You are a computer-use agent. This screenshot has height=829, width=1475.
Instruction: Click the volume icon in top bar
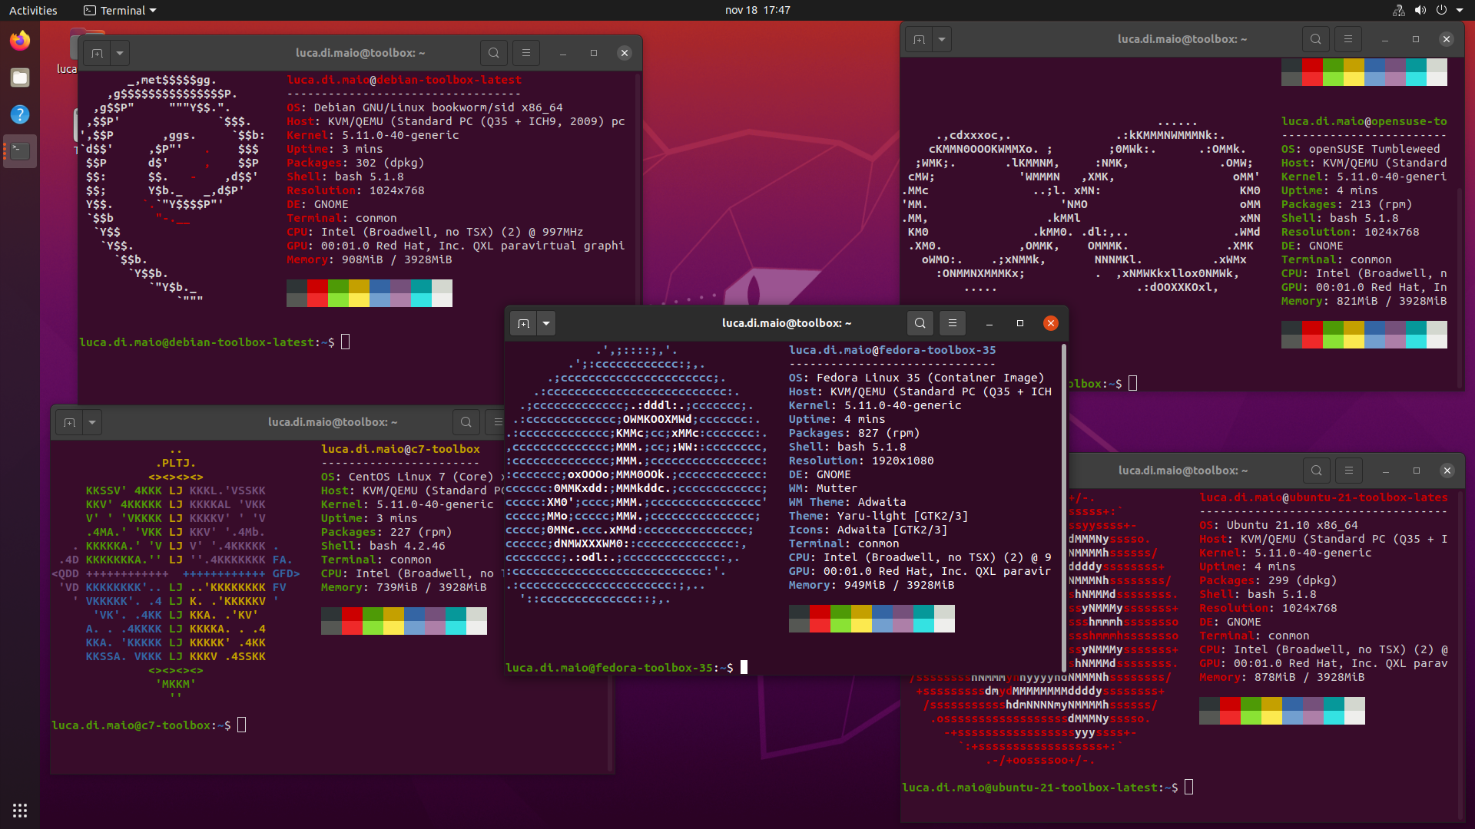(1420, 10)
